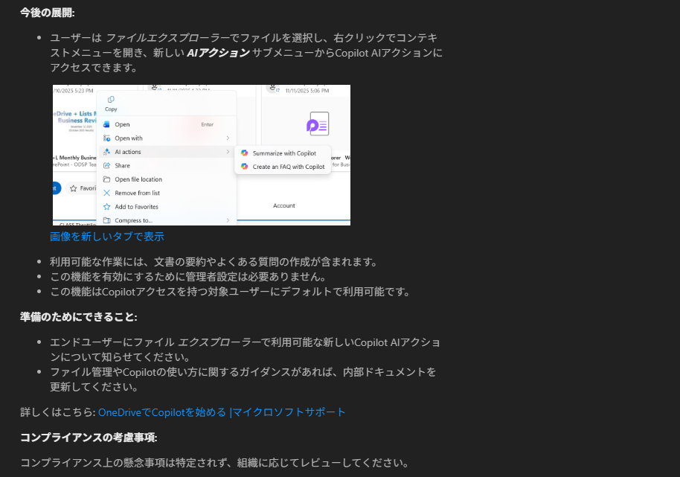This screenshot has height=477, width=680.
Task: Open the OneDriveでCopilotを始める support link
Action: tap(222, 412)
